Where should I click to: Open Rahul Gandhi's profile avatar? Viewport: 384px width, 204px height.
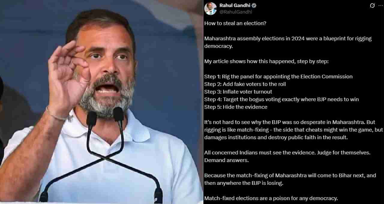pos(210,8)
